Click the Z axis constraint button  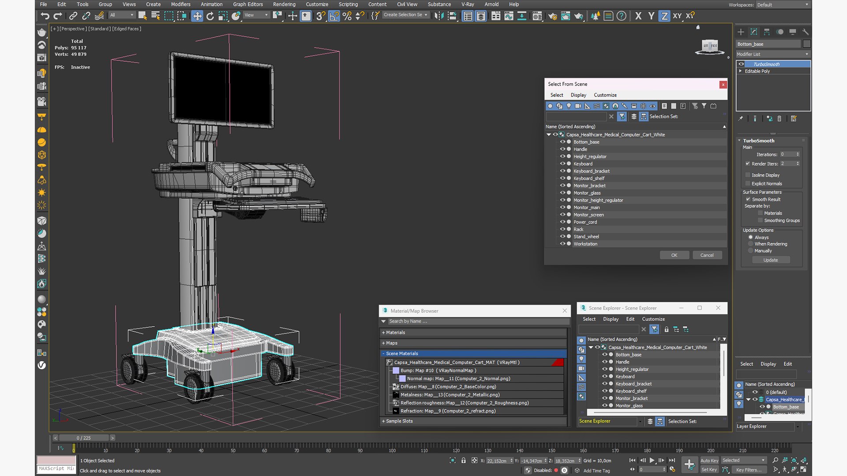click(664, 16)
